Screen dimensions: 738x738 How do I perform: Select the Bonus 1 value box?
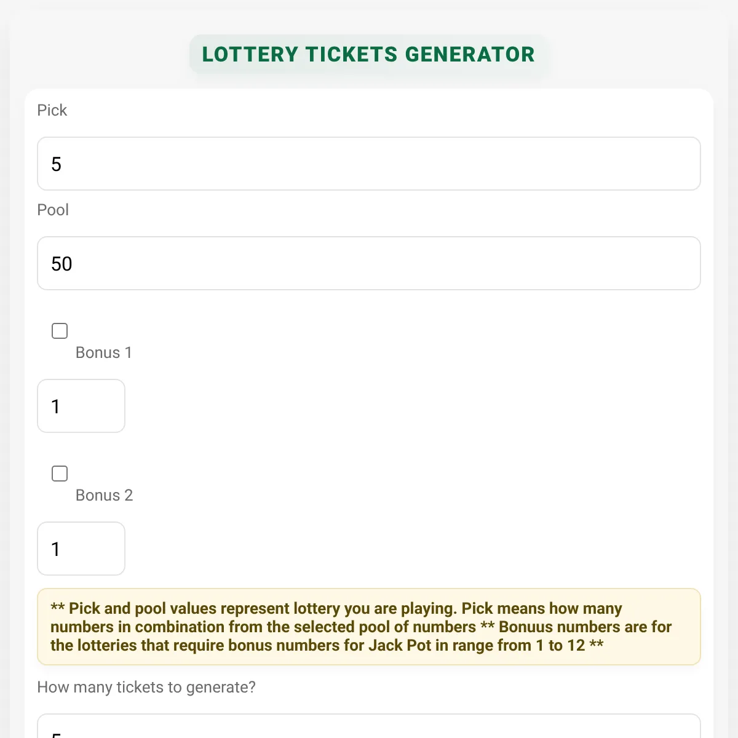(x=81, y=406)
